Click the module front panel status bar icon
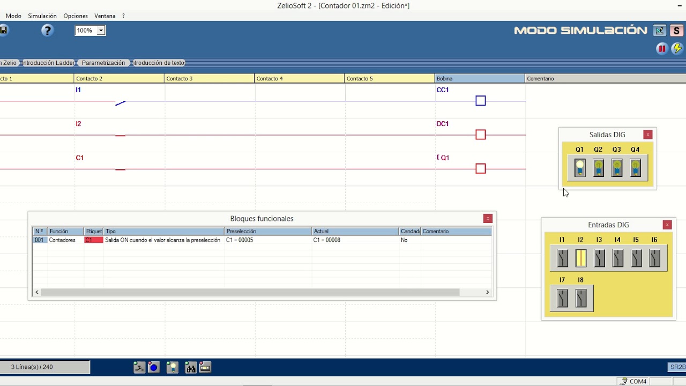This screenshot has height=386, width=686. (x=205, y=367)
